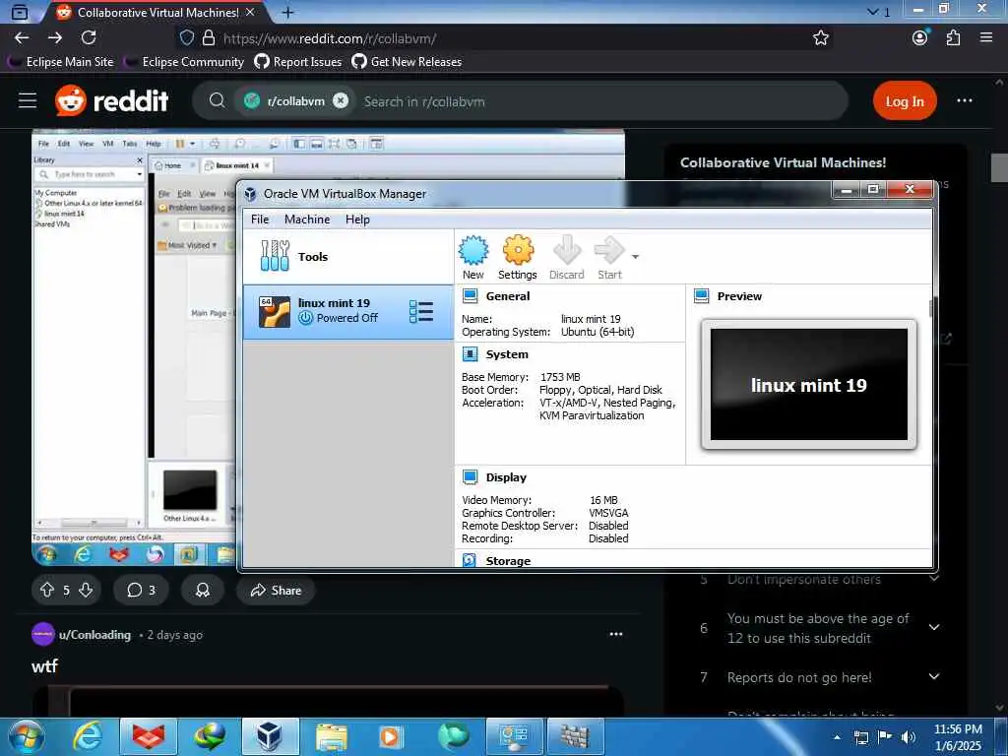Open the browser hamburger application menu

click(x=986, y=38)
